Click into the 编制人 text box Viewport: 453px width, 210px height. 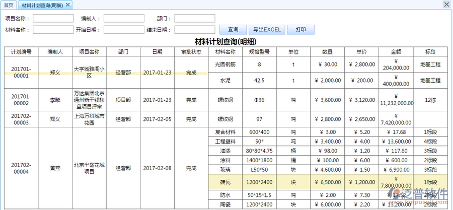[124, 19]
